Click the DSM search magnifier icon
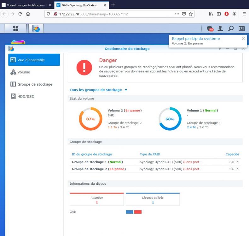Image resolution: width=249 pixels, height=236 pixels. click(231, 29)
